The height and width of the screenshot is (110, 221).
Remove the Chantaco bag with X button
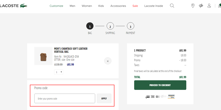pyautogui.click(x=108, y=61)
